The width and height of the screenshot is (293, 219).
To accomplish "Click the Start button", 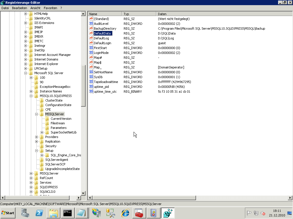I will 8,213.
